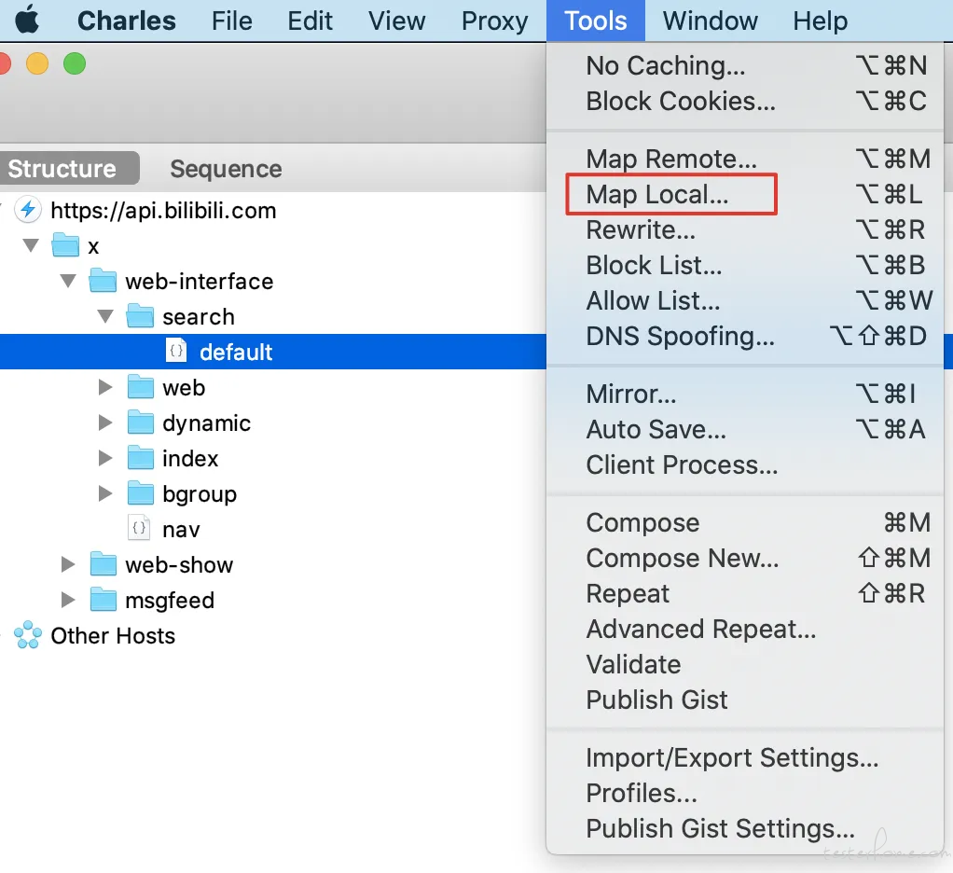Select Map Local in Tools menu

click(745, 194)
